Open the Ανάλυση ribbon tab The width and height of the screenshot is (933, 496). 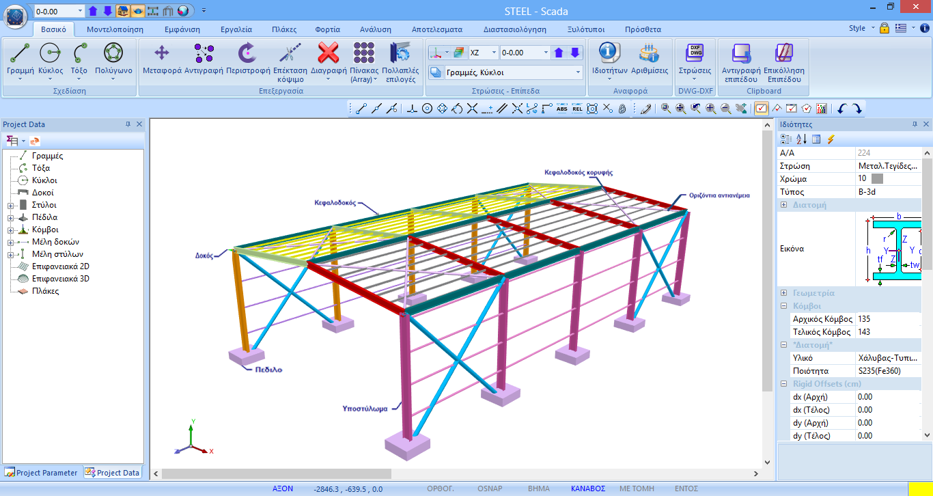coord(376,29)
